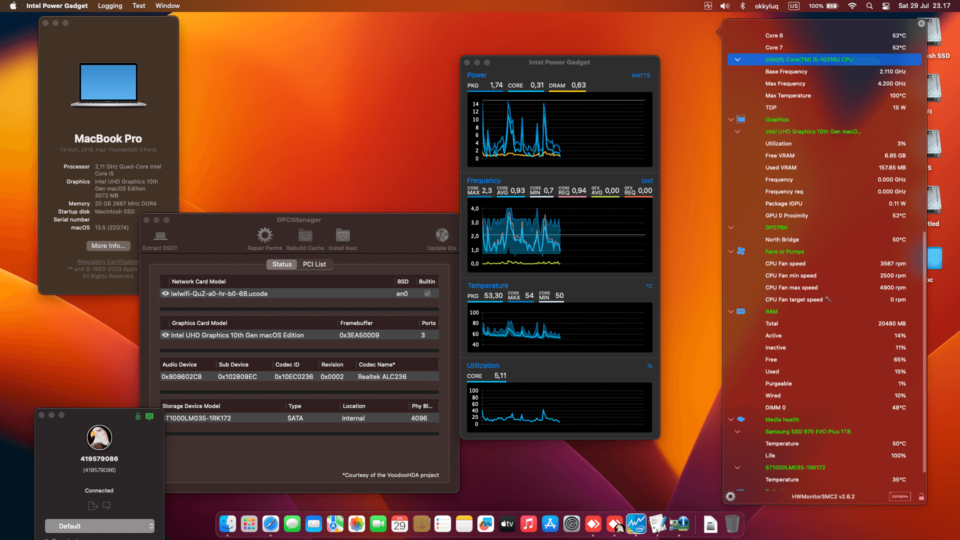The image size is (960, 540).
Task: Collapse Intel Core i5-10210U CPU group
Action: click(737, 59)
